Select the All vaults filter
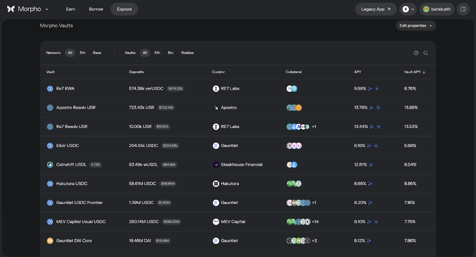 point(145,53)
